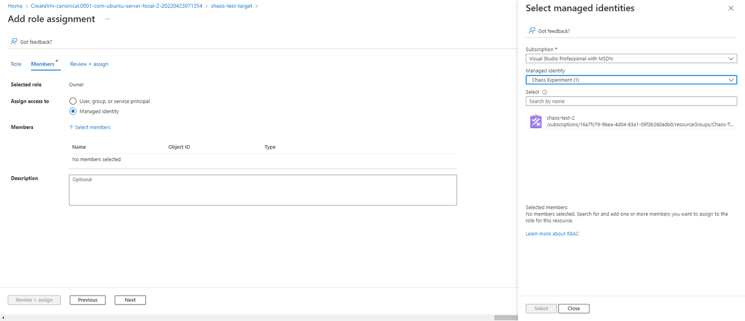
Task: Close the Select managed identities panel with X
Action: coord(731,8)
